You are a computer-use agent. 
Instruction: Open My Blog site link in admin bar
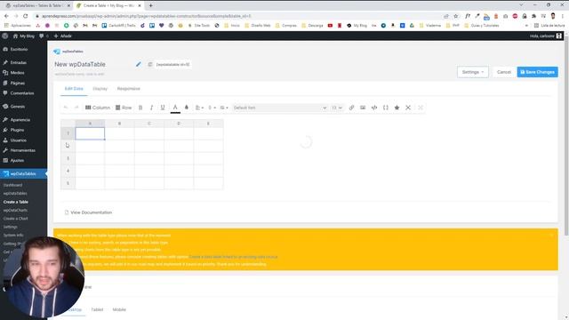[x=24, y=36]
